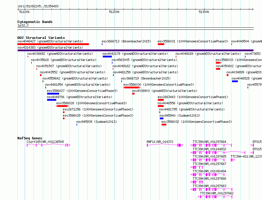Viewport: 262px width, 200px height.
Task: Click the left arrow of coordinate ruler
Action: pos(18,9)
